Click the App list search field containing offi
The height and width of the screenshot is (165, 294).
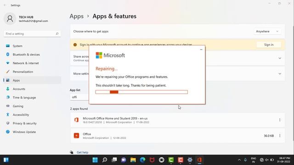point(79,97)
